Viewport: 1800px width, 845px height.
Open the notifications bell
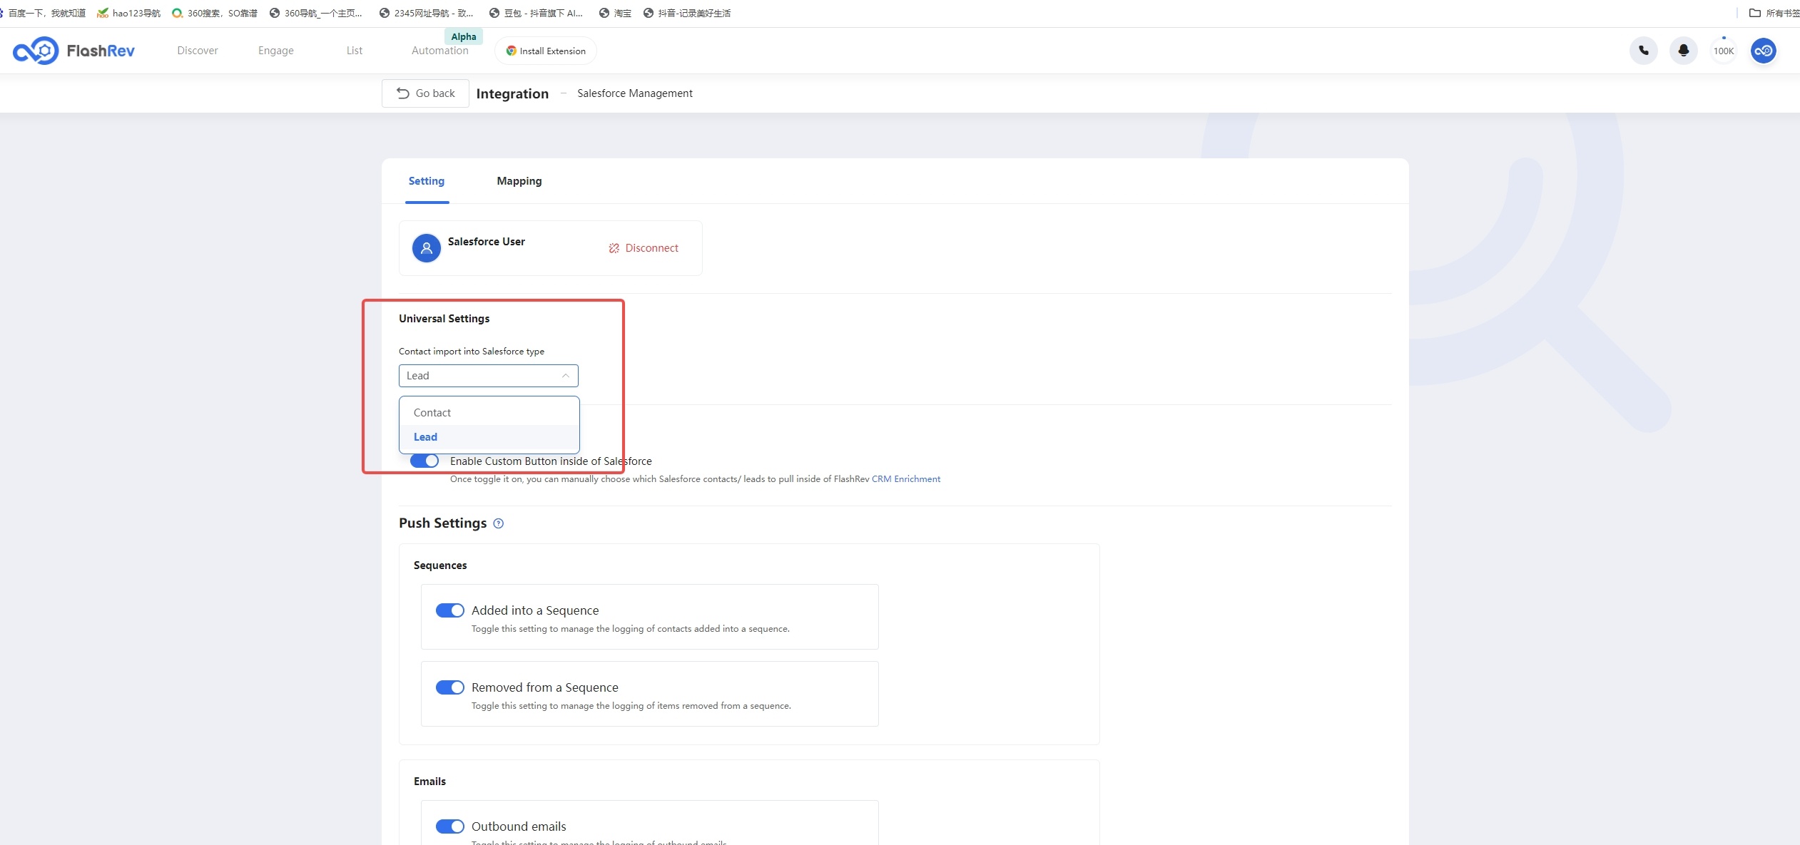pos(1684,51)
